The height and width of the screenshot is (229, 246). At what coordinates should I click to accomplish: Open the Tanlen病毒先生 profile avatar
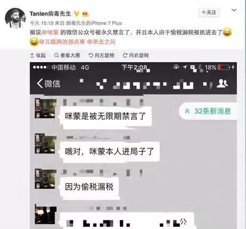[16, 18]
